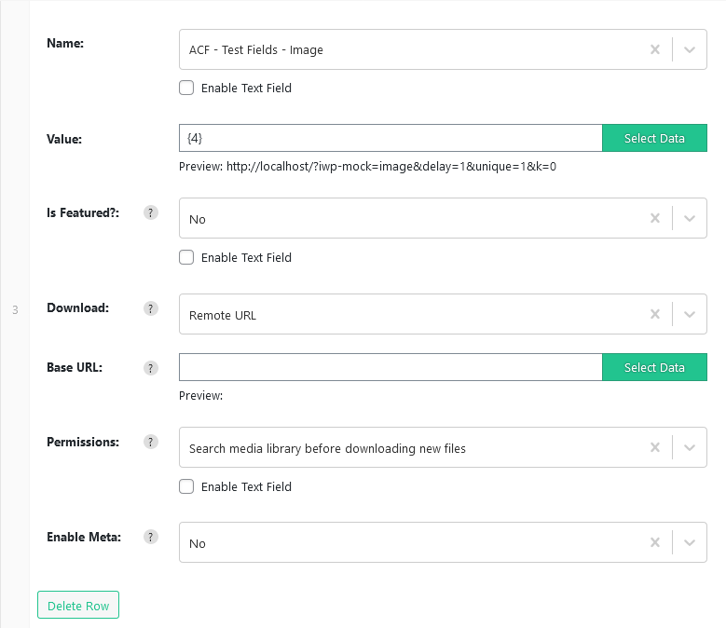The height and width of the screenshot is (628, 726).
Task: Show help for Enable Meta field
Action: tap(150, 537)
